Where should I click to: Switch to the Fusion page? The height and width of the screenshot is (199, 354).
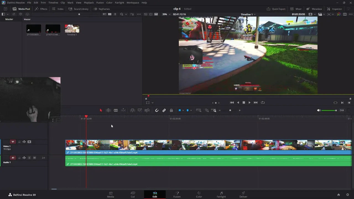click(x=177, y=195)
